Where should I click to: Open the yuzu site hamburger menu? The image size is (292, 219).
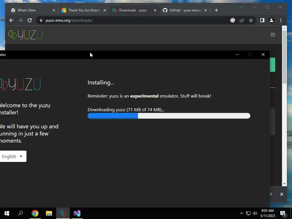pos(273,35)
